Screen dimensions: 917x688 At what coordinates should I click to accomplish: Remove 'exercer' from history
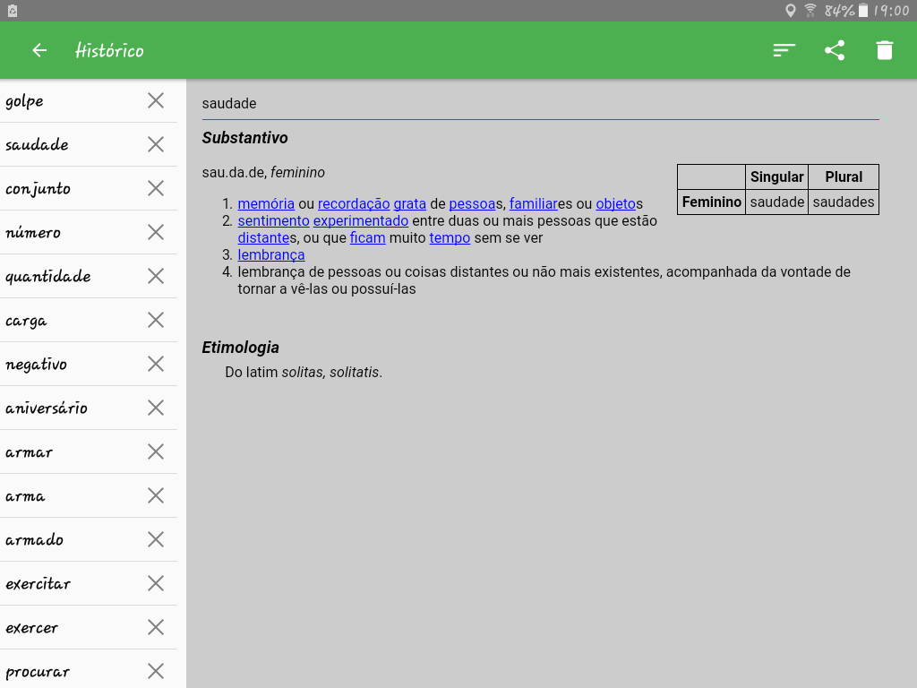pos(156,627)
